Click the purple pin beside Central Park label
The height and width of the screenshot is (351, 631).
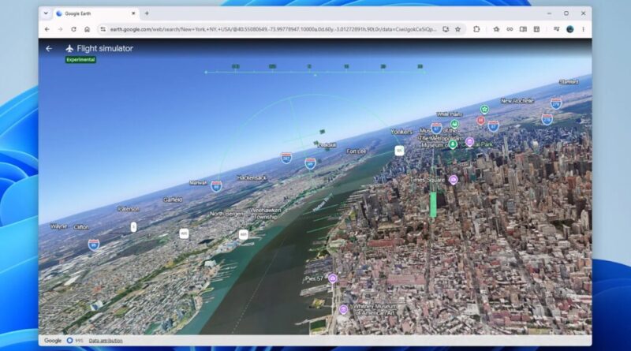[x=469, y=141]
